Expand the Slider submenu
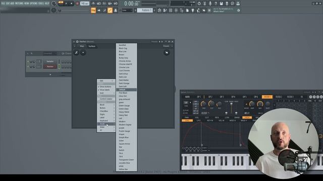Viewport: 323px width, 181px height. click(x=106, y=127)
